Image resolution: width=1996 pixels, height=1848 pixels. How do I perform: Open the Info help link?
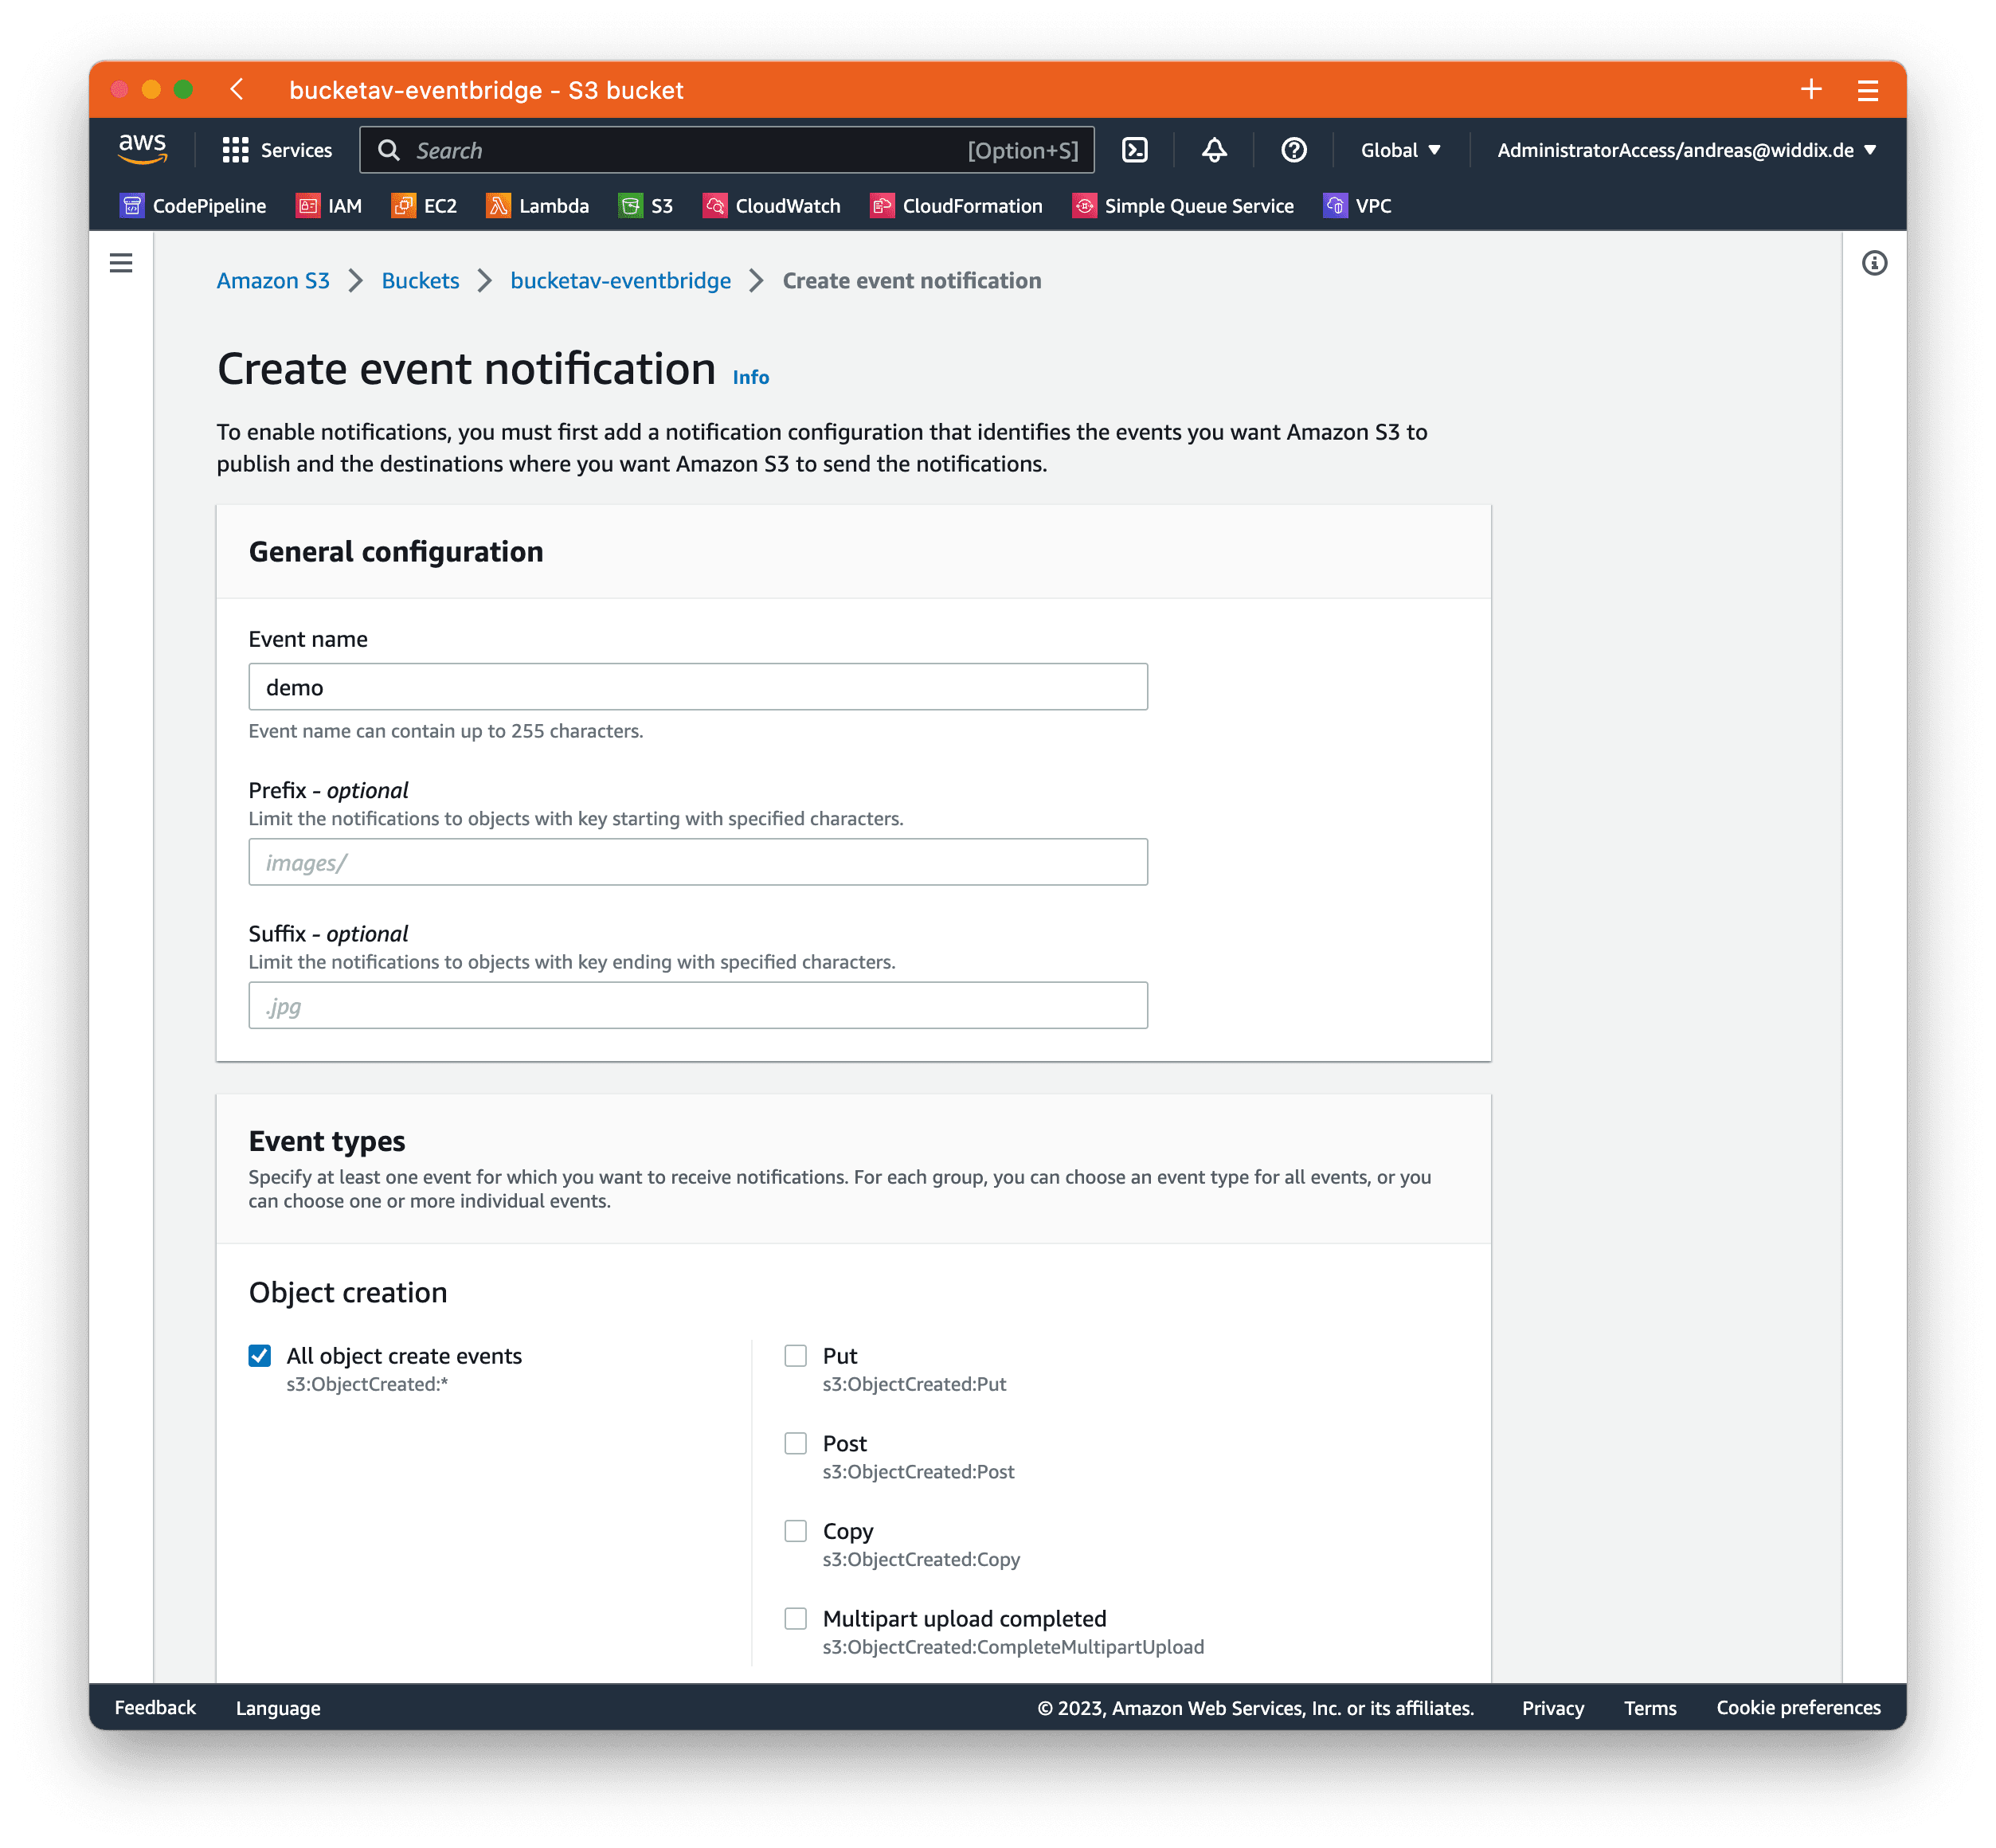pos(750,377)
